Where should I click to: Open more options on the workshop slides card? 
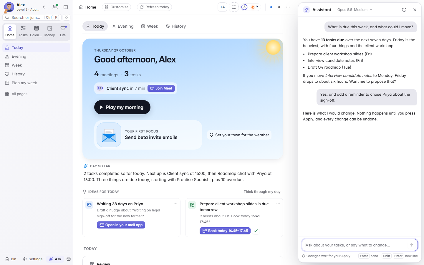(x=278, y=203)
